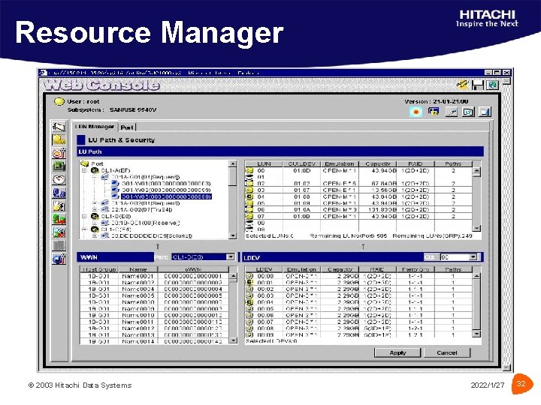Viewport: 541px width, 405px height.
Task: Click the yellow disk icon for LUN 00
Action: coord(249,170)
